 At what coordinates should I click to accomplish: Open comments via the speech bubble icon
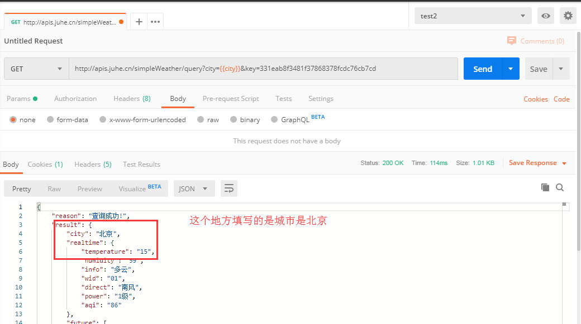pos(511,41)
